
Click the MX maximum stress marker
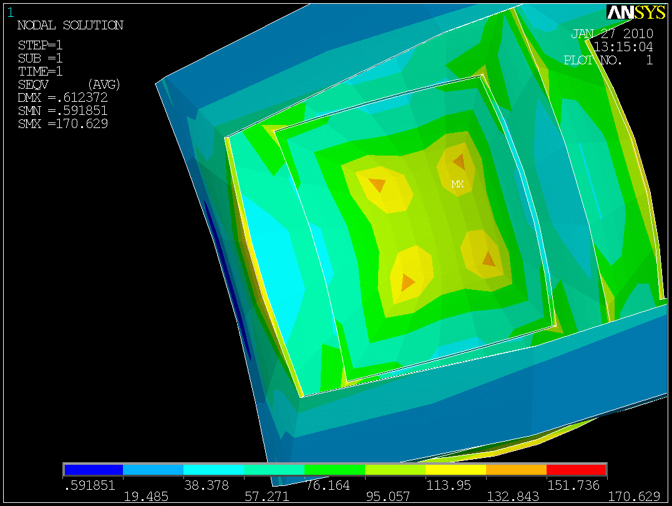coord(457,184)
